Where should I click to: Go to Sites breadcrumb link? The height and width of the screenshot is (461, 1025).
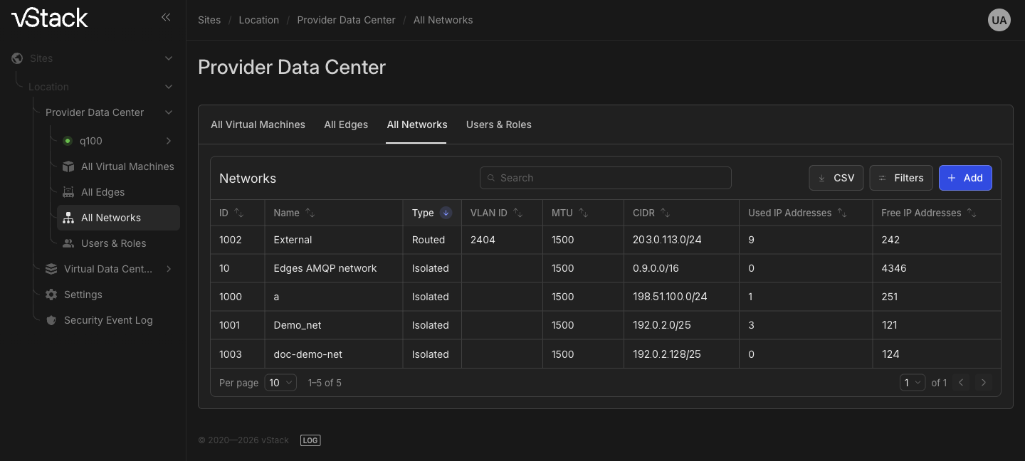tap(209, 20)
